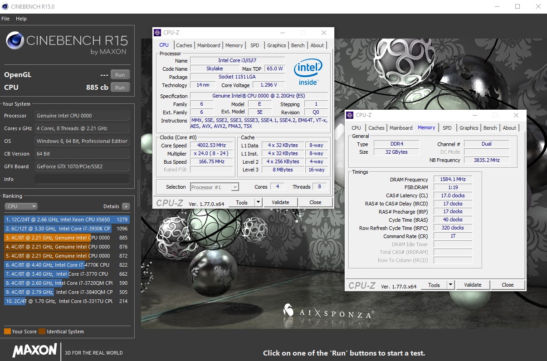Open Bench tab in Memory window
Screen dimensions: 547x361
coord(490,128)
